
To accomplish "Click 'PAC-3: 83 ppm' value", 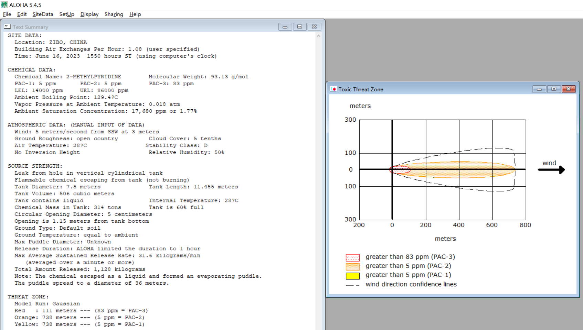I will [171, 84].
